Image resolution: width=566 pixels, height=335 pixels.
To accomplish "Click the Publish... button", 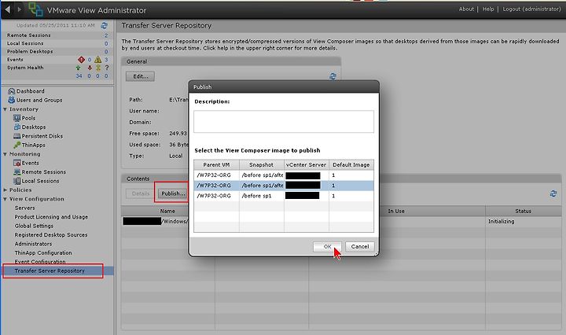I will click(173, 193).
